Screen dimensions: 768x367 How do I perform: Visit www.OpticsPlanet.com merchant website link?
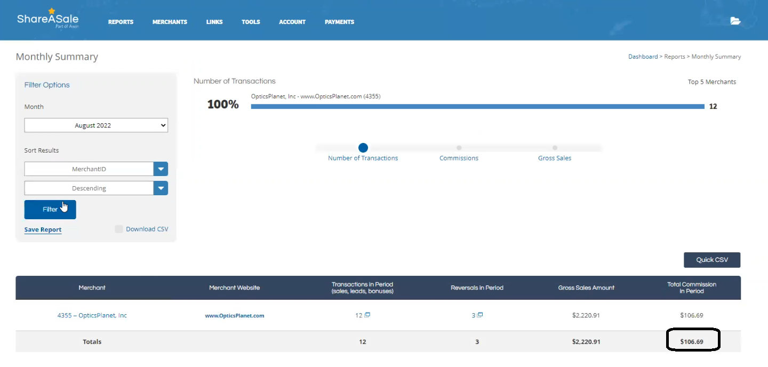(x=235, y=316)
